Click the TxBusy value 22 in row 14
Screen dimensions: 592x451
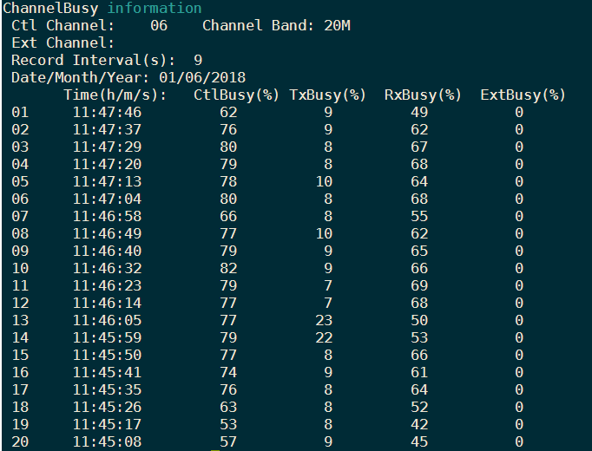point(324,338)
